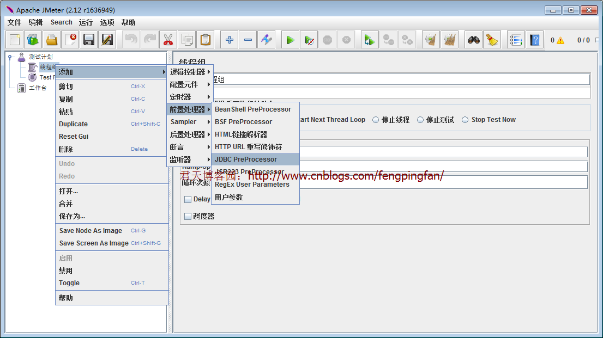The width and height of the screenshot is (603, 338).
Task: Click the Collapse All minus icon
Action: (248, 40)
